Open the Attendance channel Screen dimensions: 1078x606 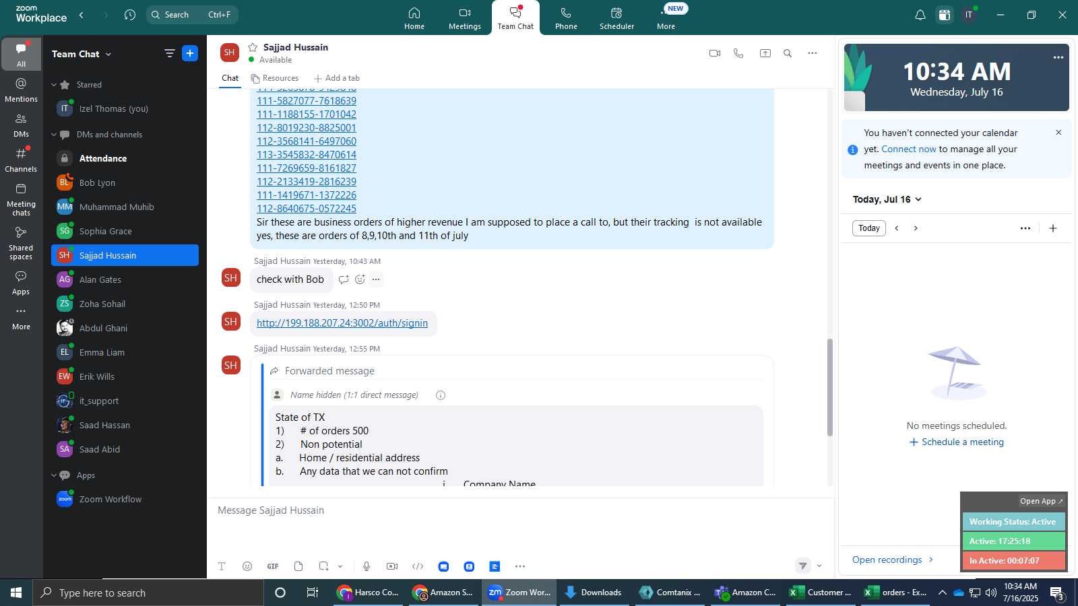(125, 158)
